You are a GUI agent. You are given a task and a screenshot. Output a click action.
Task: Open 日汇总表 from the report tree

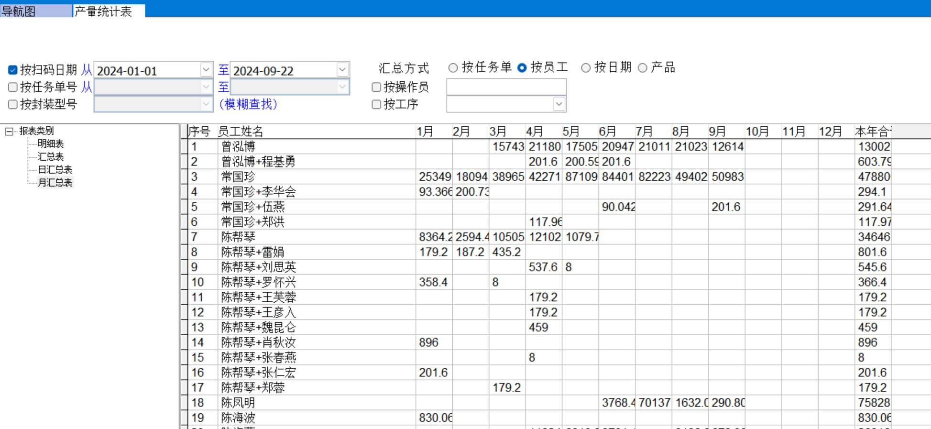55,170
